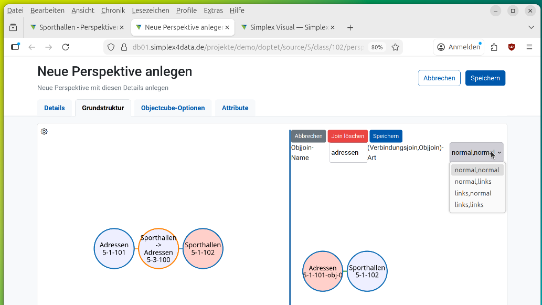Open the uBlock Origin extension icon
Screen dimensions: 542x305
pyautogui.click(x=512, y=47)
